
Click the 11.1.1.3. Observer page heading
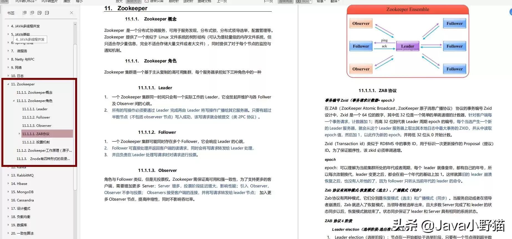click(158, 170)
